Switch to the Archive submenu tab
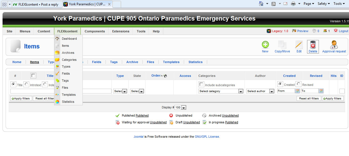 pyautogui.click(x=132, y=62)
